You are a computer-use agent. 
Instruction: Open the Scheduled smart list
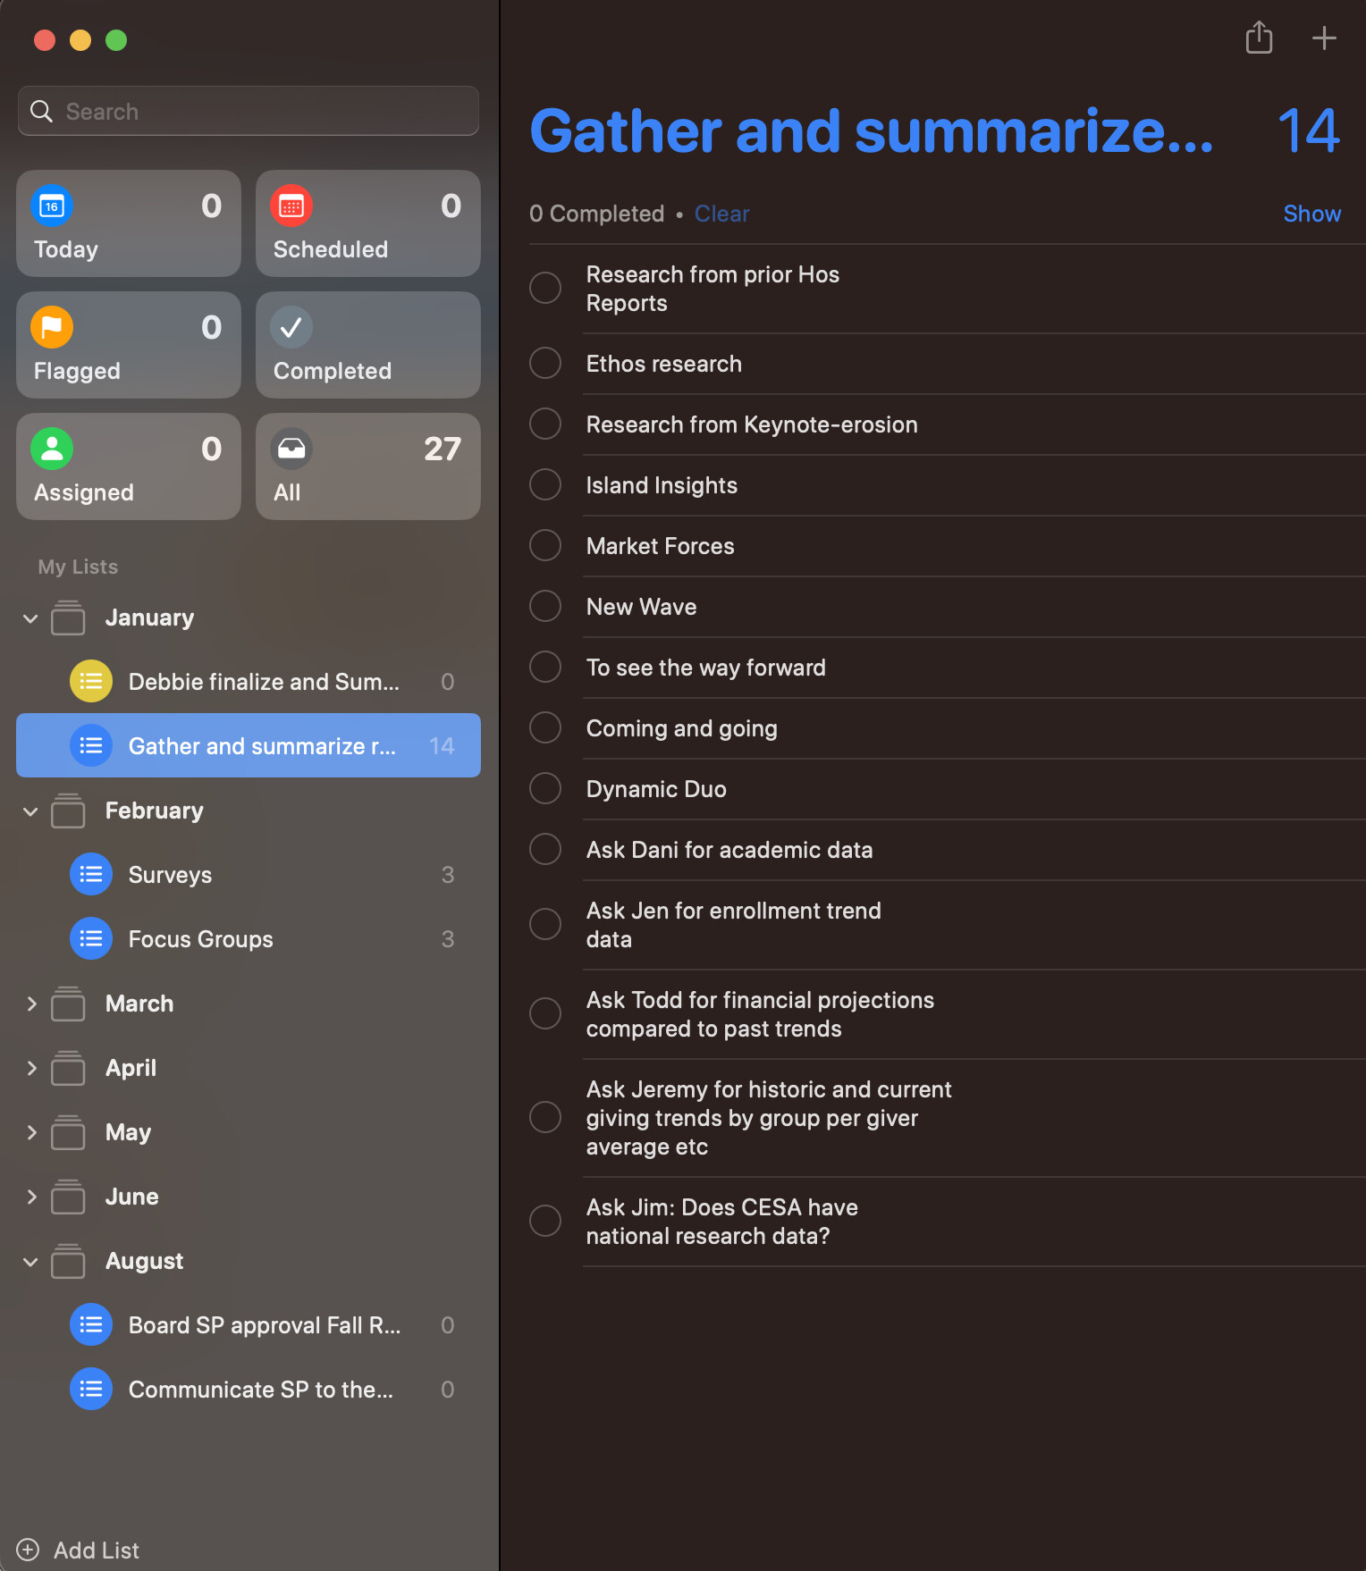pos(367,223)
